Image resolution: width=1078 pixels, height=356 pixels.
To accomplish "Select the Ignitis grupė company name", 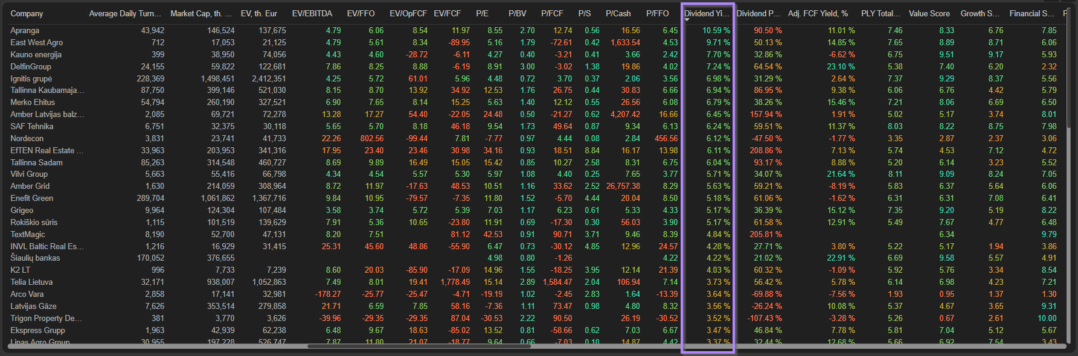I will click(x=31, y=78).
